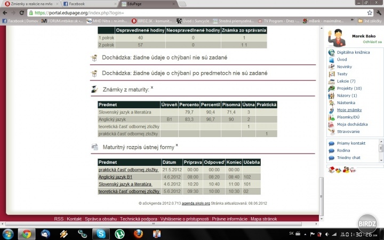This screenshot has width=384, height=240.
Task: Open MHD Nitra bookmark
Action: tap(107, 21)
